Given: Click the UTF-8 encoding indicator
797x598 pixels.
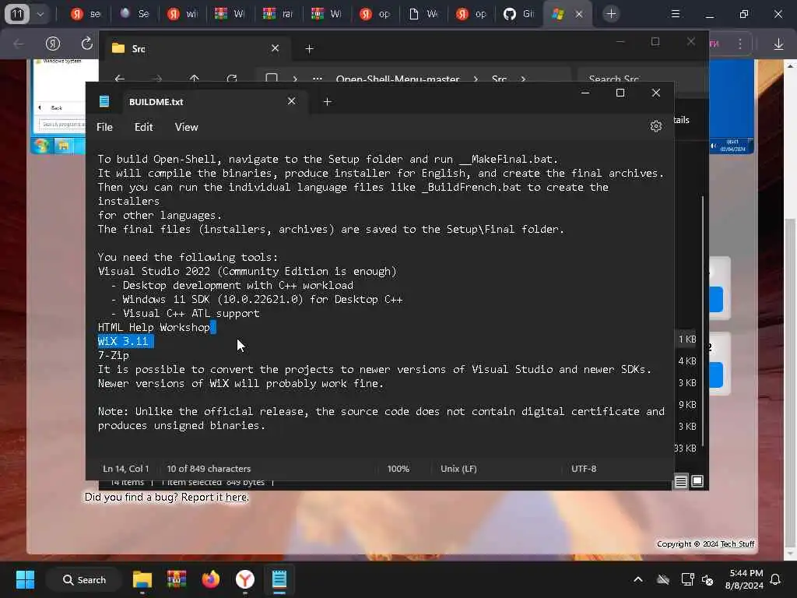Looking at the screenshot, I should [x=584, y=468].
